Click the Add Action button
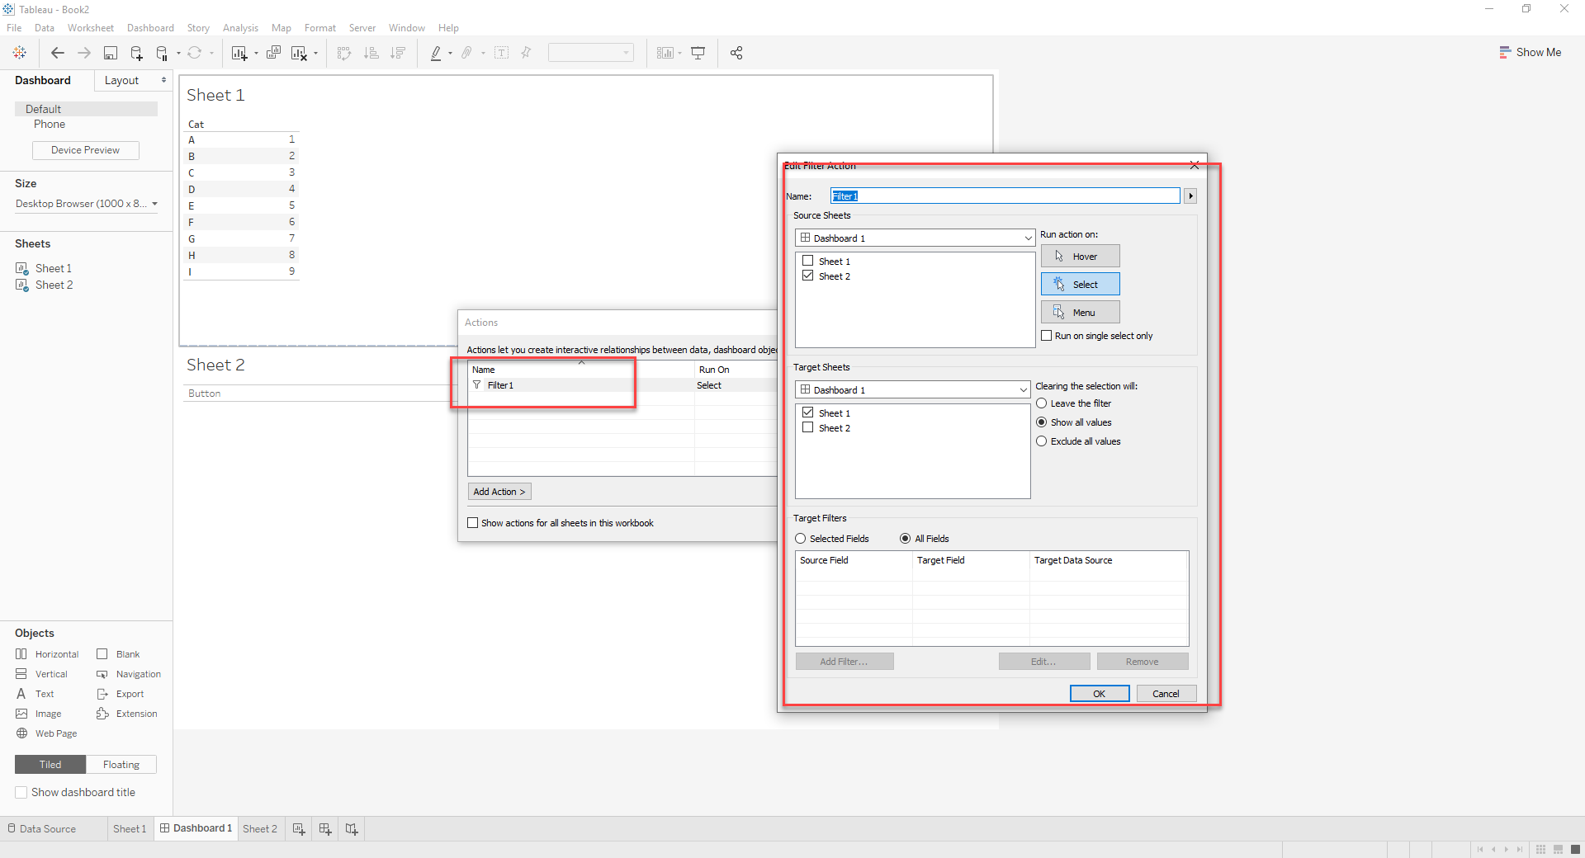The width and height of the screenshot is (1585, 858). click(x=499, y=492)
